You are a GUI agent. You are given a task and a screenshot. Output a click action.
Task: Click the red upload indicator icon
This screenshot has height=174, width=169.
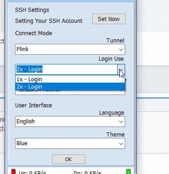point(14,172)
